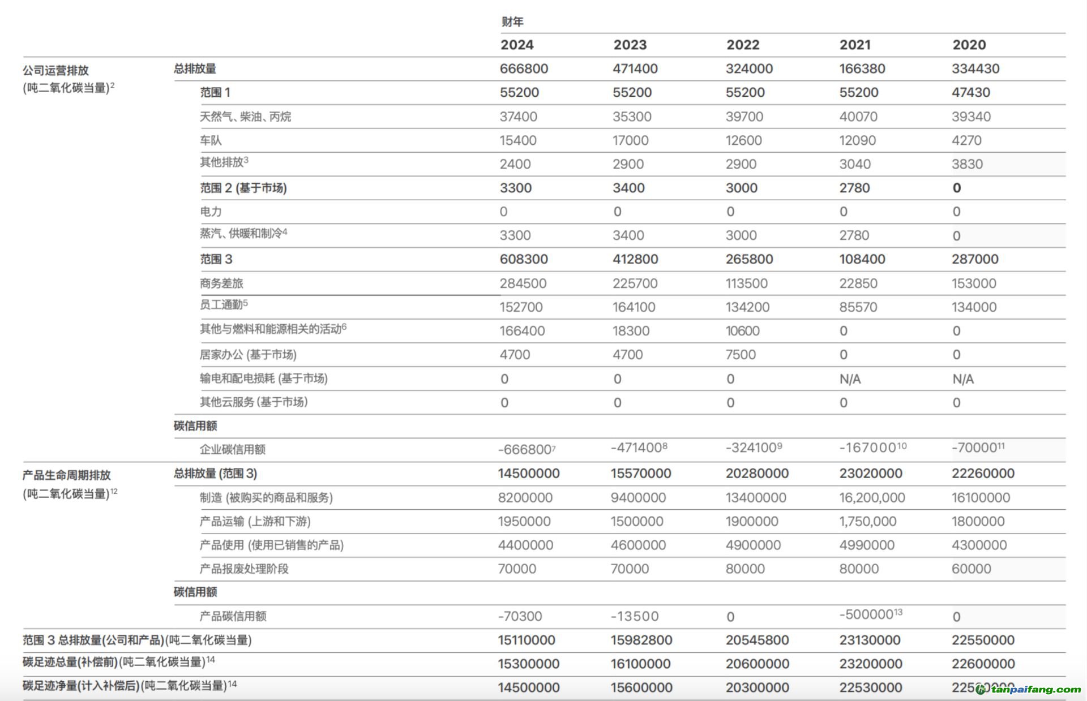
Task: Click the 2023 fiscal year column header
Action: (630, 45)
